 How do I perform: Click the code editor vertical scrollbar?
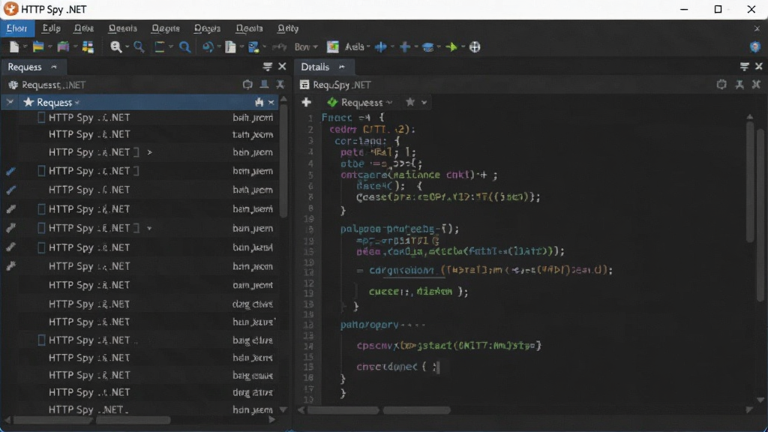click(x=750, y=181)
